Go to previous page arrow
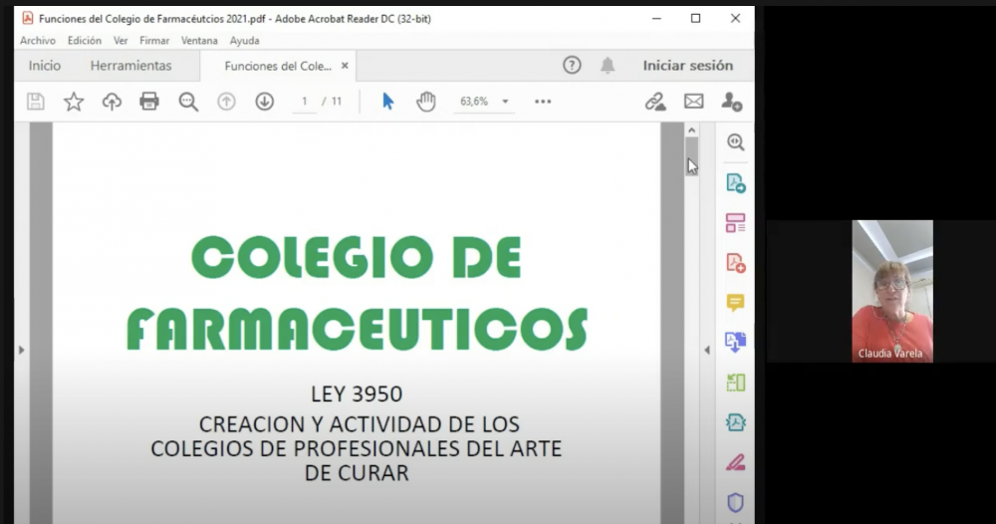This screenshot has height=524, width=996. click(226, 102)
